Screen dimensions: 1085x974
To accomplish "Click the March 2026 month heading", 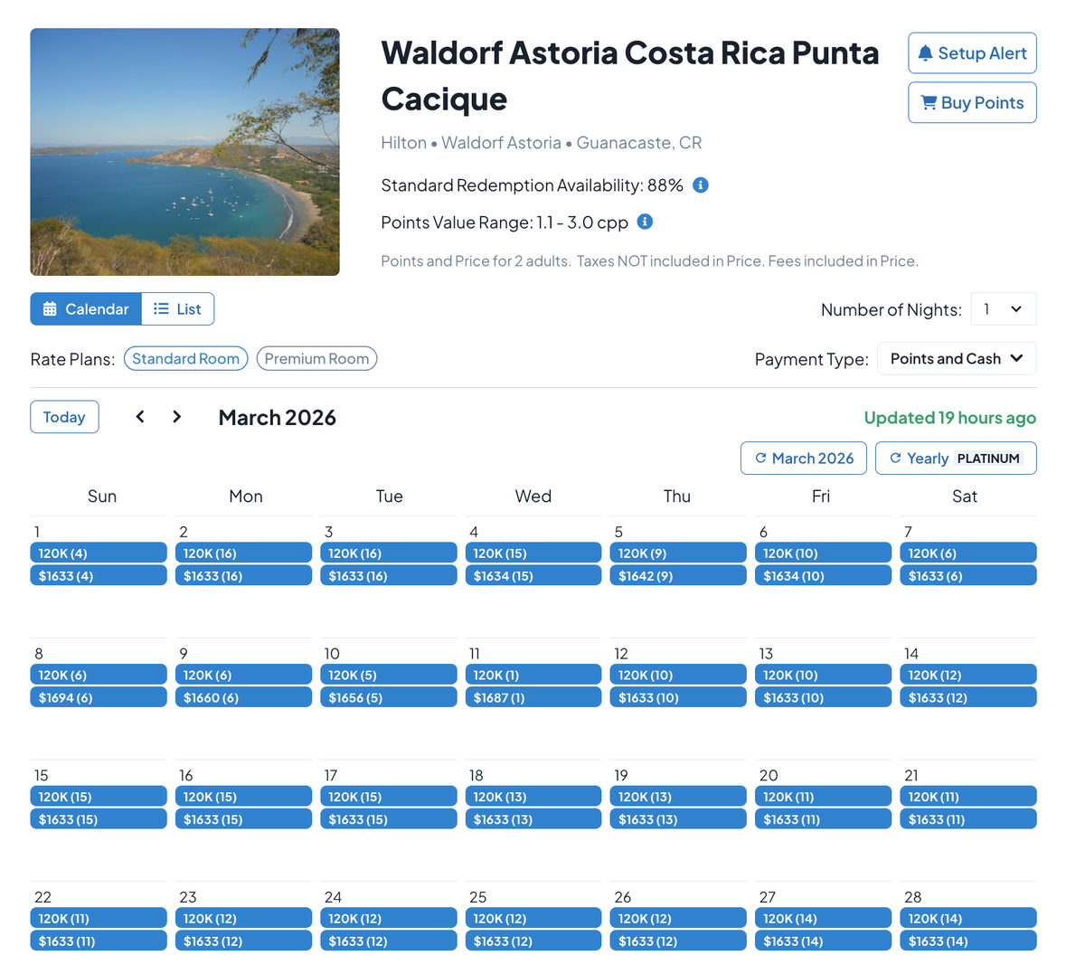I will click(x=278, y=417).
